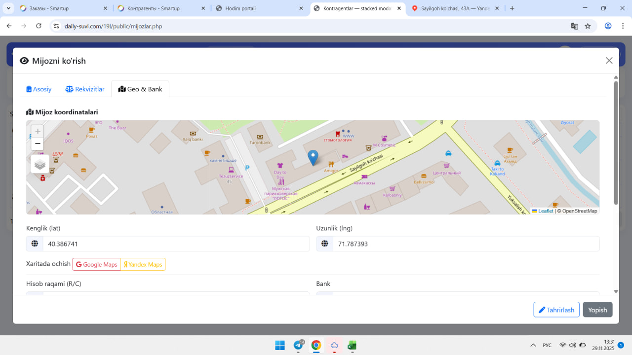Select the Geo & Bank tab
632x355 pixels.
(140, 89)
